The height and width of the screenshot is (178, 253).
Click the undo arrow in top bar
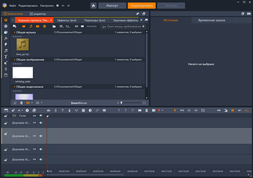click(63, 6)
